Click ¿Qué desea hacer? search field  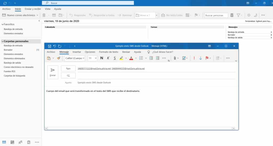[x=163, y=52]
